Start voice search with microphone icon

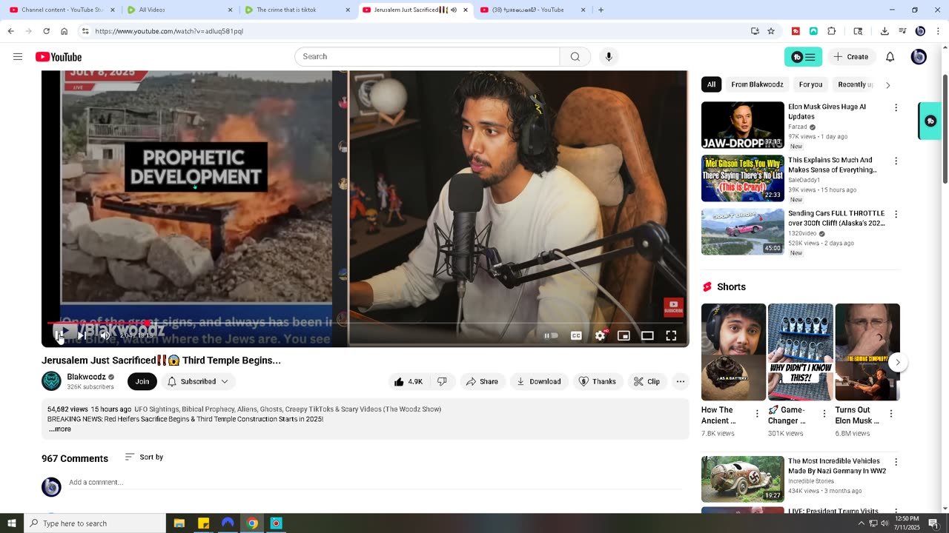[x=609, y=57]
